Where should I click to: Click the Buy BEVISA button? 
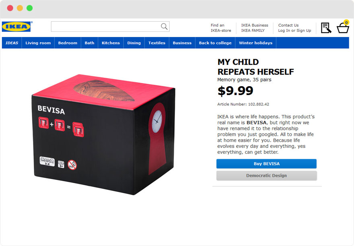[x=266, y=164]
